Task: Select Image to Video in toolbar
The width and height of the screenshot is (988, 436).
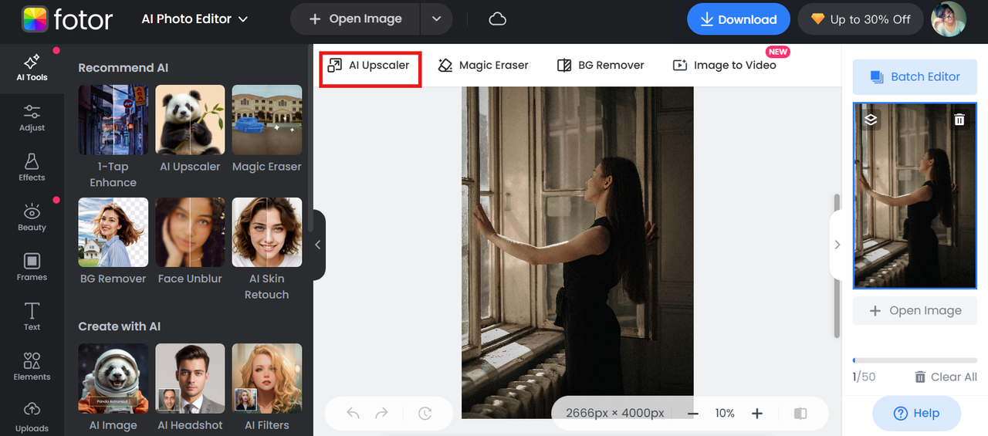Action: click(x=725, y=65)
